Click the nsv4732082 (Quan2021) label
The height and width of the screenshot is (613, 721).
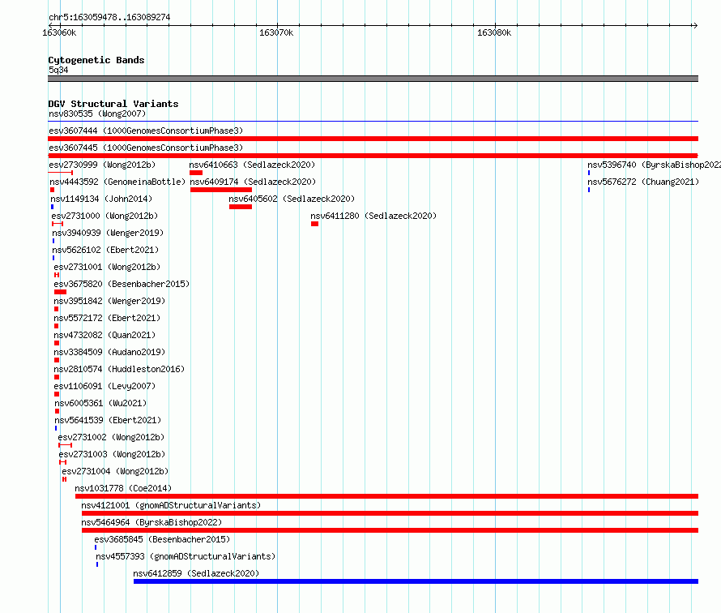pyautogui.click(x=105, y=335)
